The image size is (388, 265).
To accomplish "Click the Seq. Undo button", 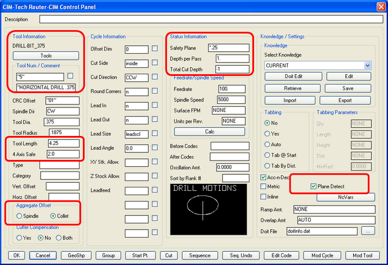I will (x=241, y=255).
